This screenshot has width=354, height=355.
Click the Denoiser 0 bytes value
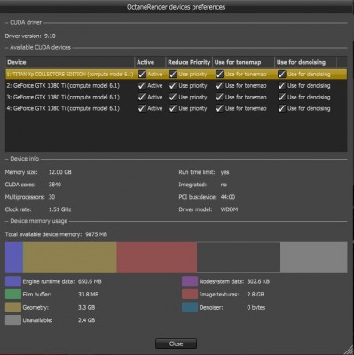[256, 307]
